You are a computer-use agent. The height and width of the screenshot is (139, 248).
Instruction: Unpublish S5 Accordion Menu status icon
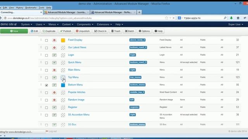[x=54, y=115]
